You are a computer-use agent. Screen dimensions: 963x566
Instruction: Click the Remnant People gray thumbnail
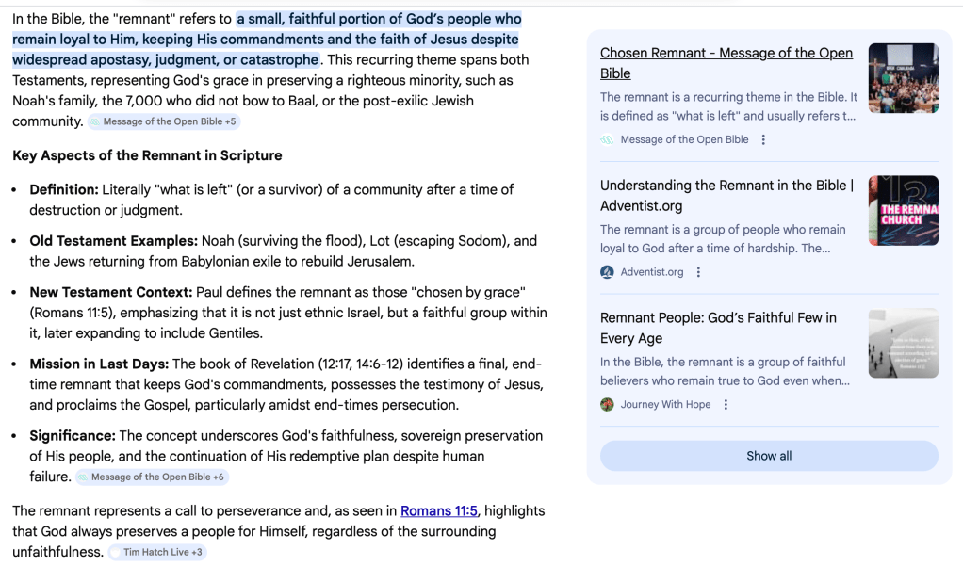(x=903, y=343)
